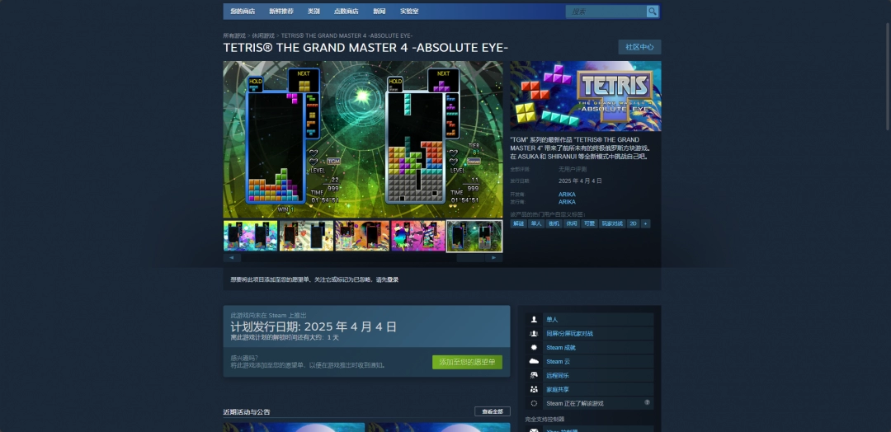The image size is (891, 432).
Task: Click the Steam 成就 achievements icon
Action: [535, 348]
